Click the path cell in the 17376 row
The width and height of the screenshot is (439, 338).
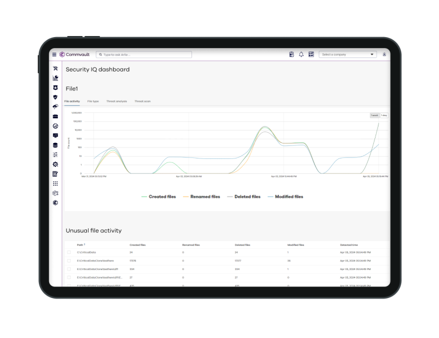95,261
